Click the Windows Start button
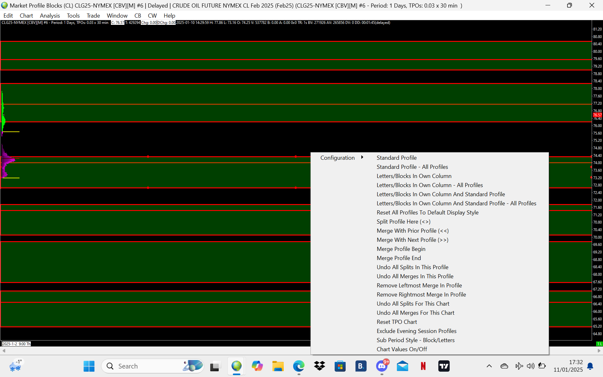 coord(89,366)
